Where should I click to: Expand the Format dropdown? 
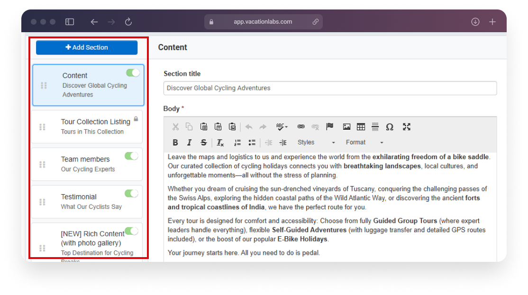click(x=364, y=143)
